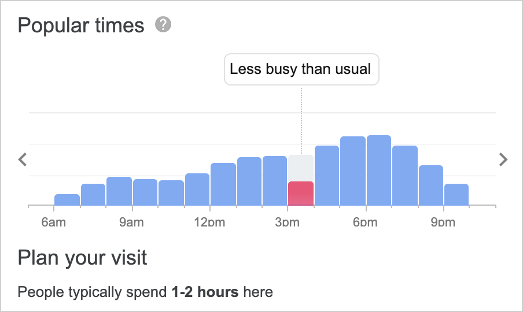Show next day with right chevron
The height and width of the screenshot is (312, 523).
pyautogui.click(x=503, y=159)
